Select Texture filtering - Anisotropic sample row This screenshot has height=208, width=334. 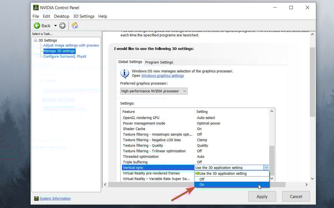coord(195,135)
